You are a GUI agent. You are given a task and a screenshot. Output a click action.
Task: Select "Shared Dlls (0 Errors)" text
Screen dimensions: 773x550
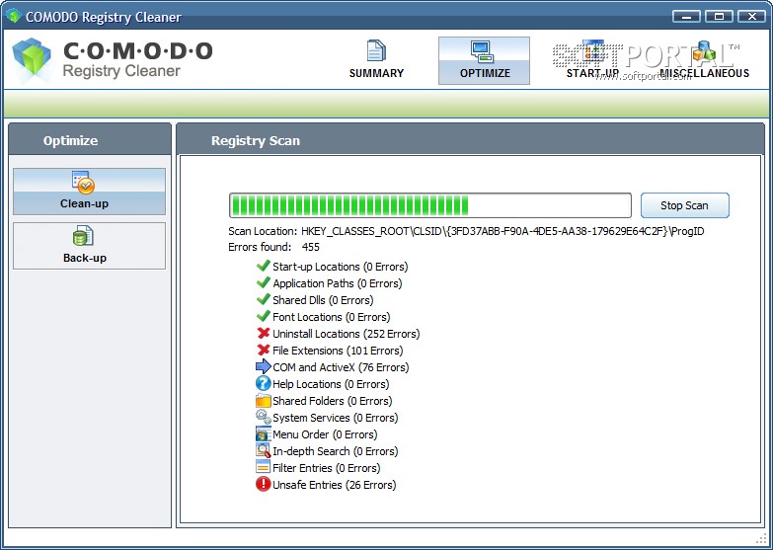tap(323, 300)
